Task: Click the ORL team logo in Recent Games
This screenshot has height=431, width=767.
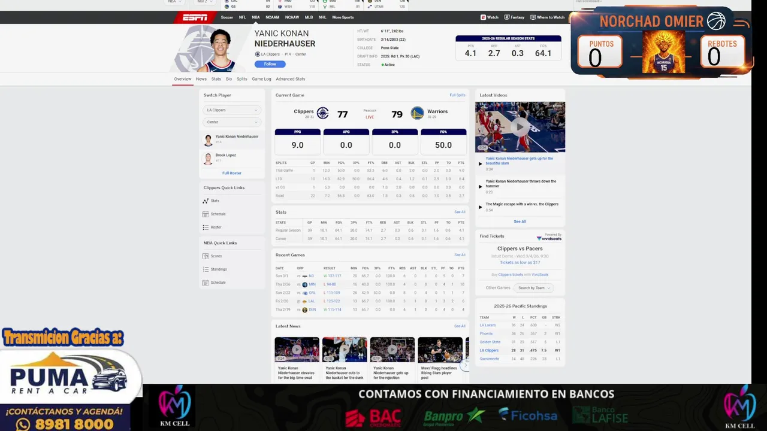Action: coord(304,293)
